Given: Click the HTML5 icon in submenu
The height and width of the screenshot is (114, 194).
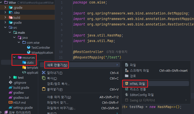Looking at the screenshot, I should point(127,83).
